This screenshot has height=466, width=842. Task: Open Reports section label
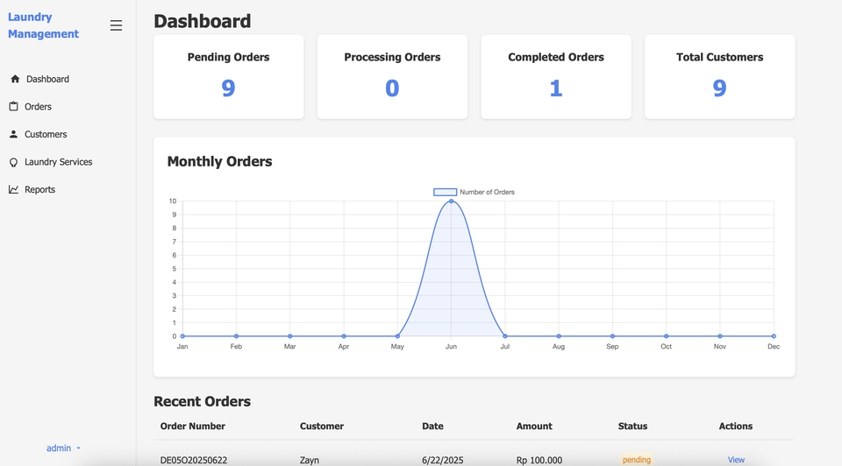(x=39, y=189)
